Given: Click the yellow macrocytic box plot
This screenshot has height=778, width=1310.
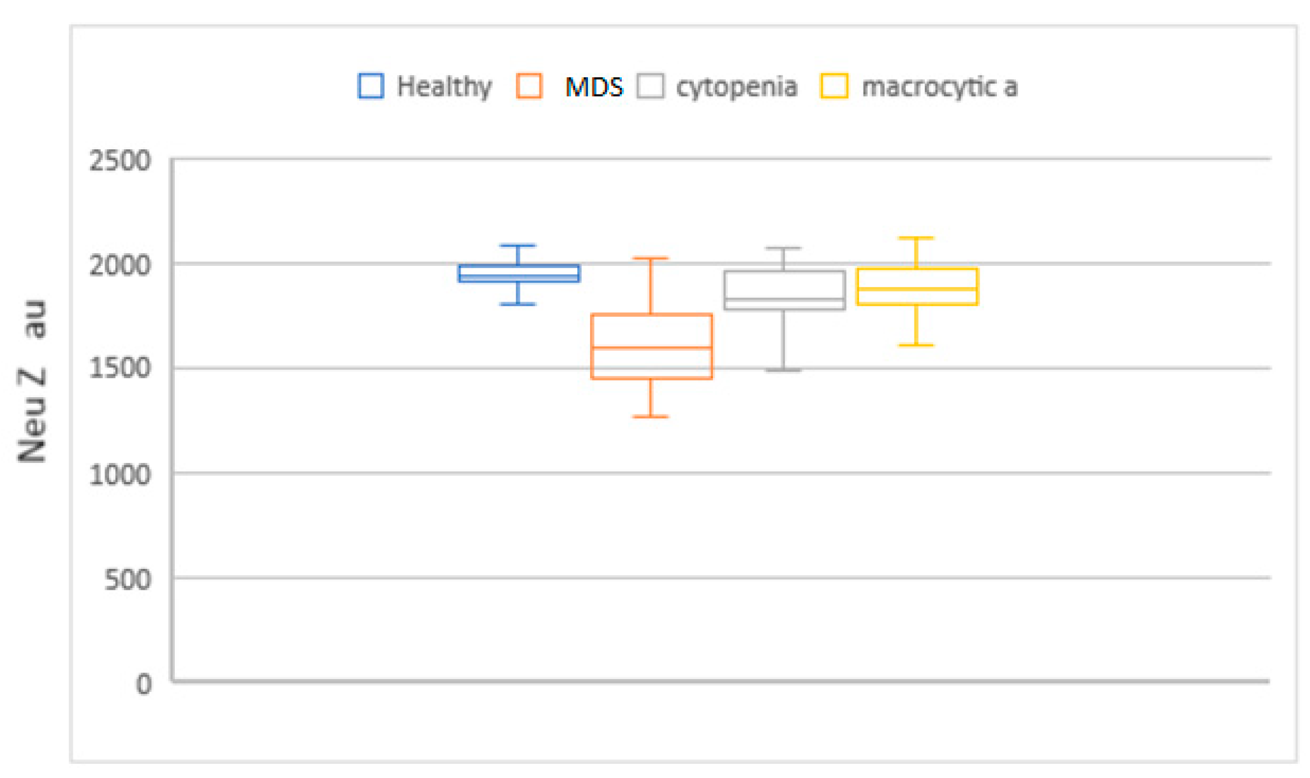Looking at the screenshot, I should coord(916,287).
